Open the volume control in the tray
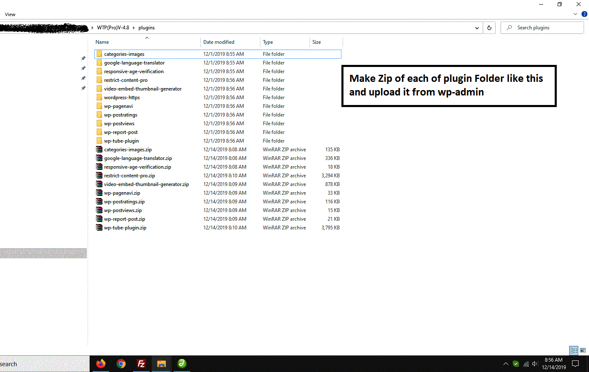589x372 pixels. (x=535, y=364)
